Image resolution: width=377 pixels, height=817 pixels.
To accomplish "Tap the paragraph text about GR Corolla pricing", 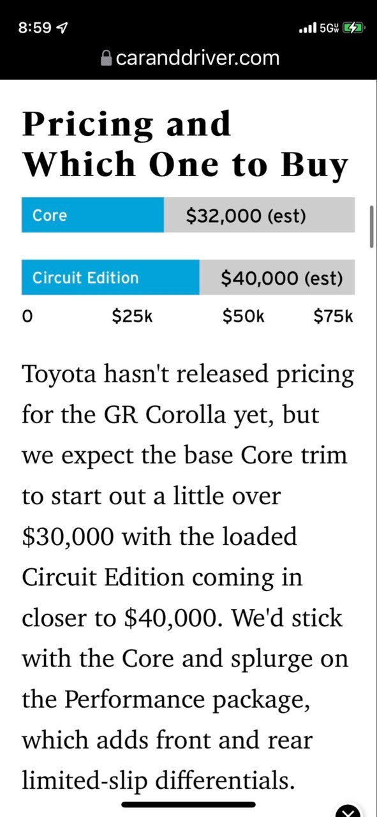I will click(188, 577).
